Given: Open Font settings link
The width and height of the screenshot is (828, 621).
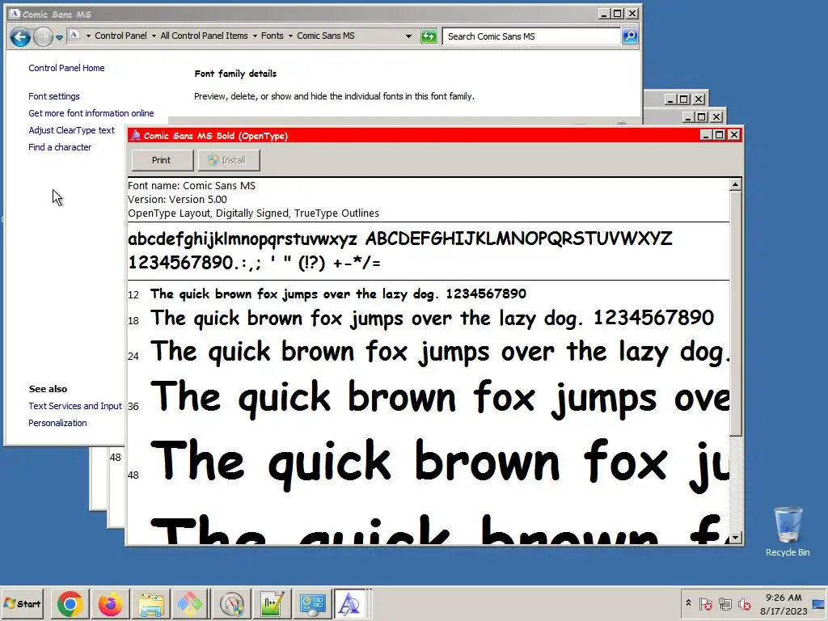Looking at the screenshot, I should (54, 97).
